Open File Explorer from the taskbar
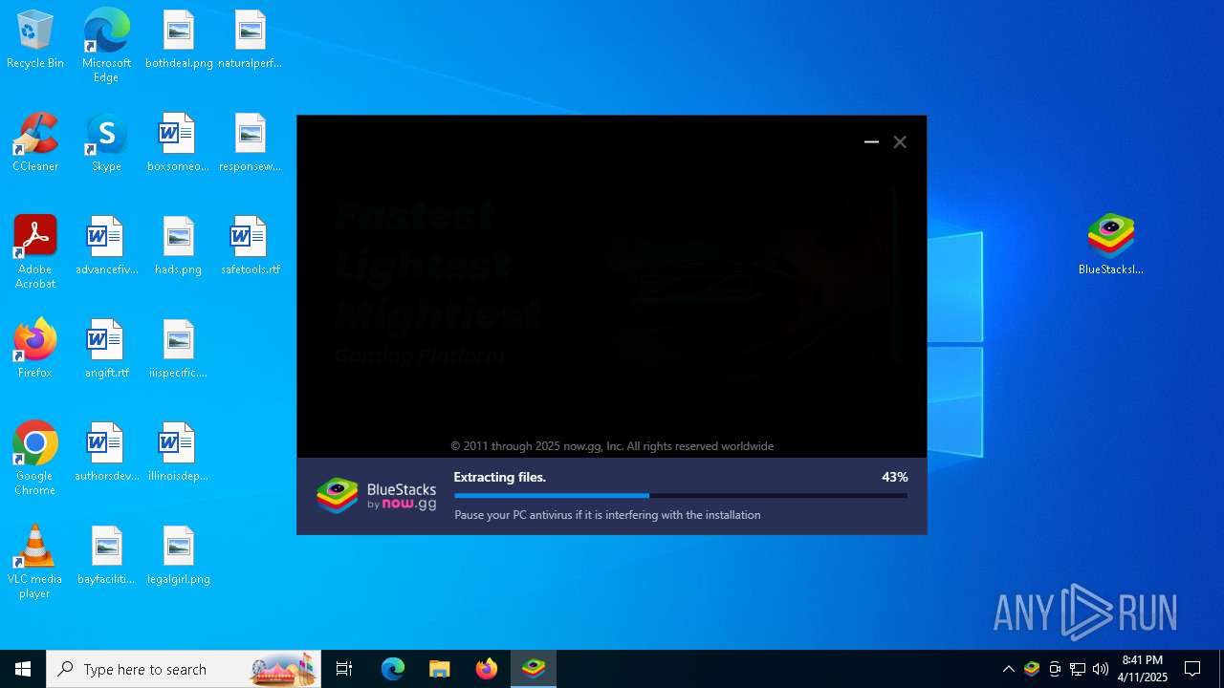The width and height of the screenshot is (1224, 688). tap(440, 669)
